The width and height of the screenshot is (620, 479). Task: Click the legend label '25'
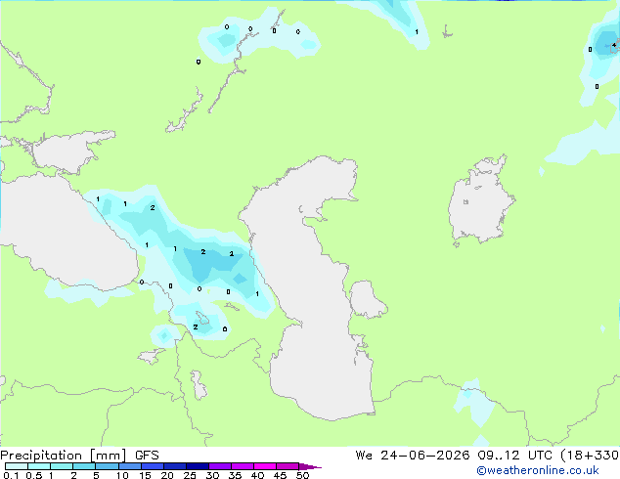(190, 475)
